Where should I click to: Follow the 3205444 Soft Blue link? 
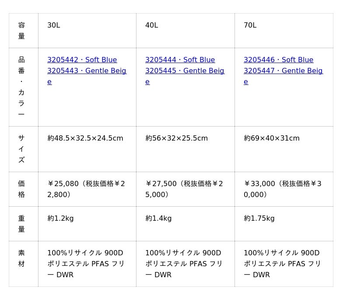coord(180,60)
